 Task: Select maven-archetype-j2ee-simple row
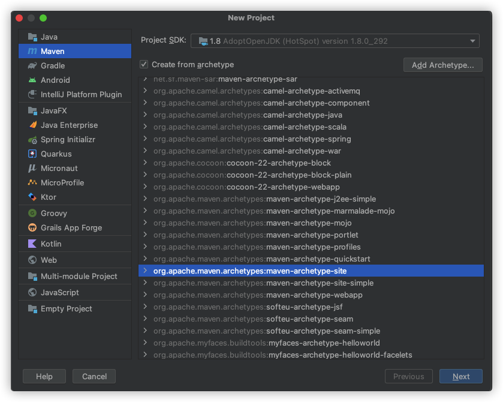(x=311, y=199)
